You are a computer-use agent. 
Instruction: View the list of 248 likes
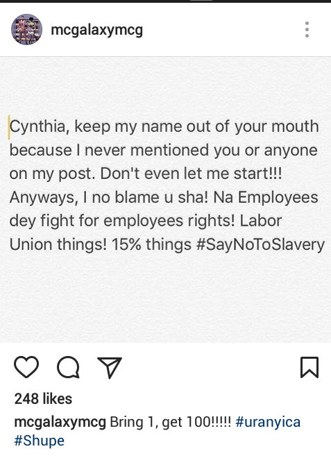tap(43, 399)
